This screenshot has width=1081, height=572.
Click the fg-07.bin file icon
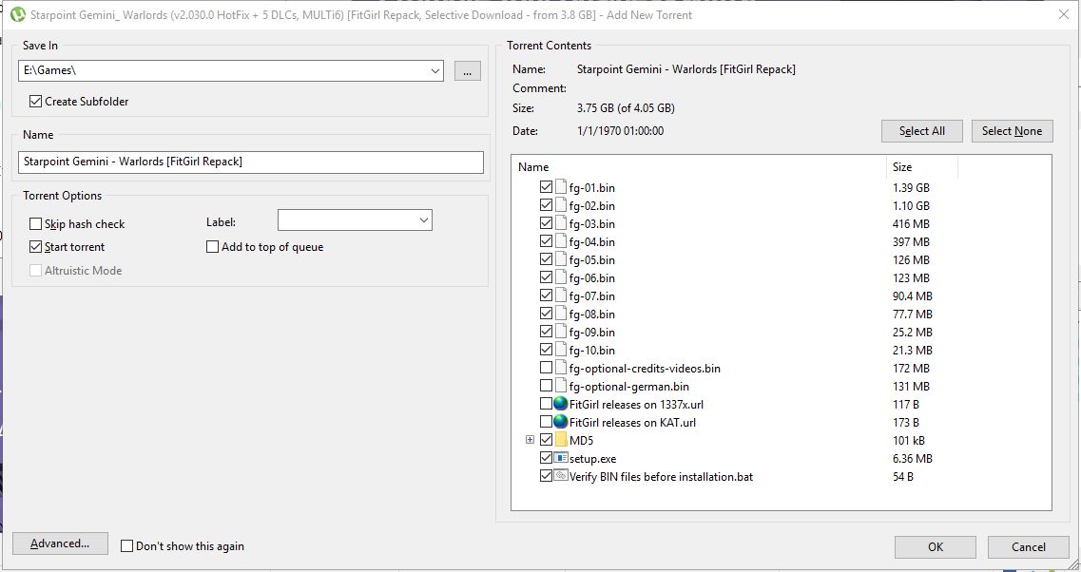point(561,295)
